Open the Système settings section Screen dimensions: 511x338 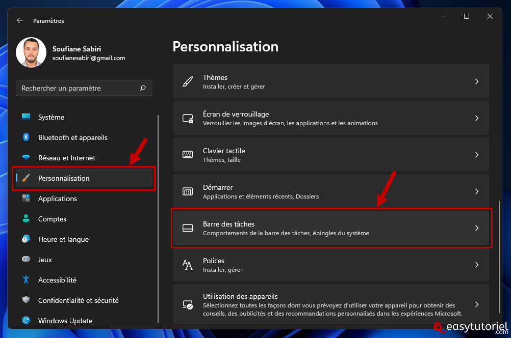coord(84,117)
